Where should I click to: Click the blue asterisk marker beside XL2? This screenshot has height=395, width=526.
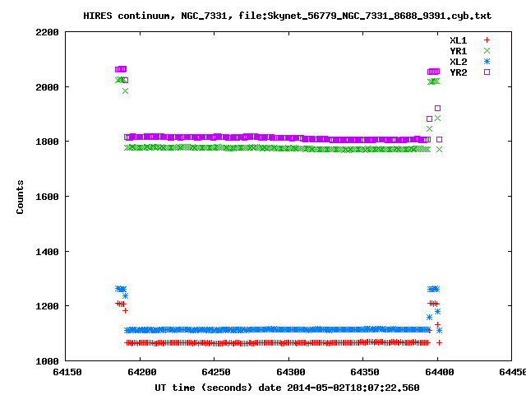coord(487,62)
